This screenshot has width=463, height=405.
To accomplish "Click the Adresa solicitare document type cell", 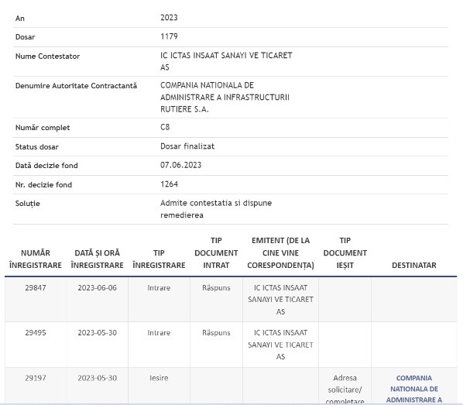I will point(345,390).
